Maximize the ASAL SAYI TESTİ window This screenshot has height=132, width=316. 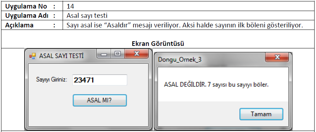(x=117, y=54)
